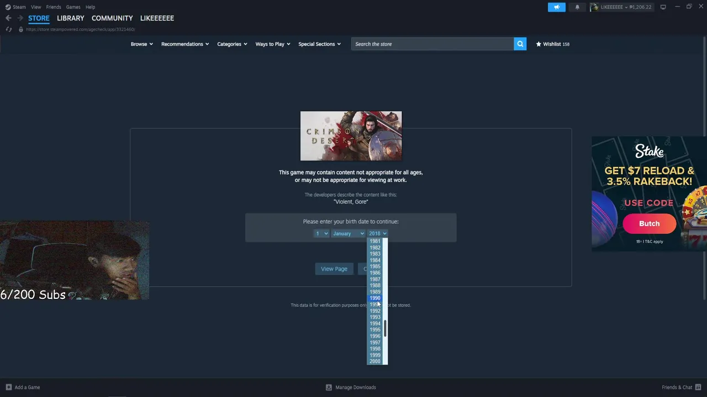Open the Friends & Chat icon
The height and width of the screenshot is (397, 707).
coord(698,387)
